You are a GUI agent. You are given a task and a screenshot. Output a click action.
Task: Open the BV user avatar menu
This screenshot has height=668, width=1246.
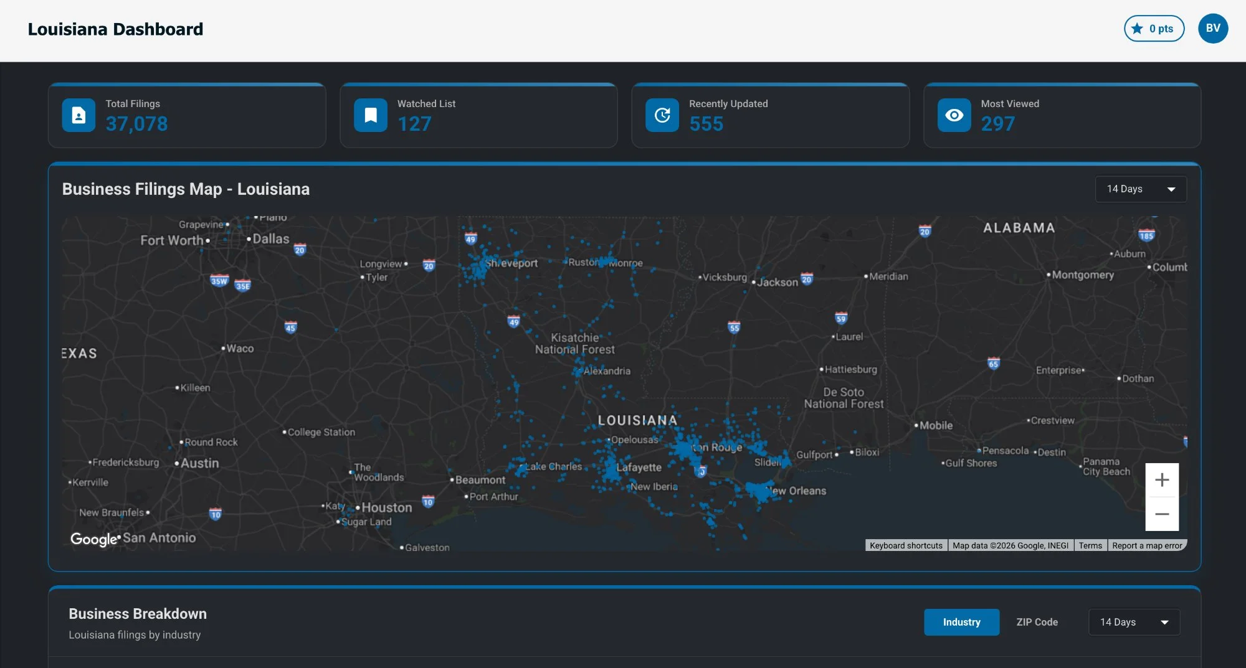coord(1212,29)
